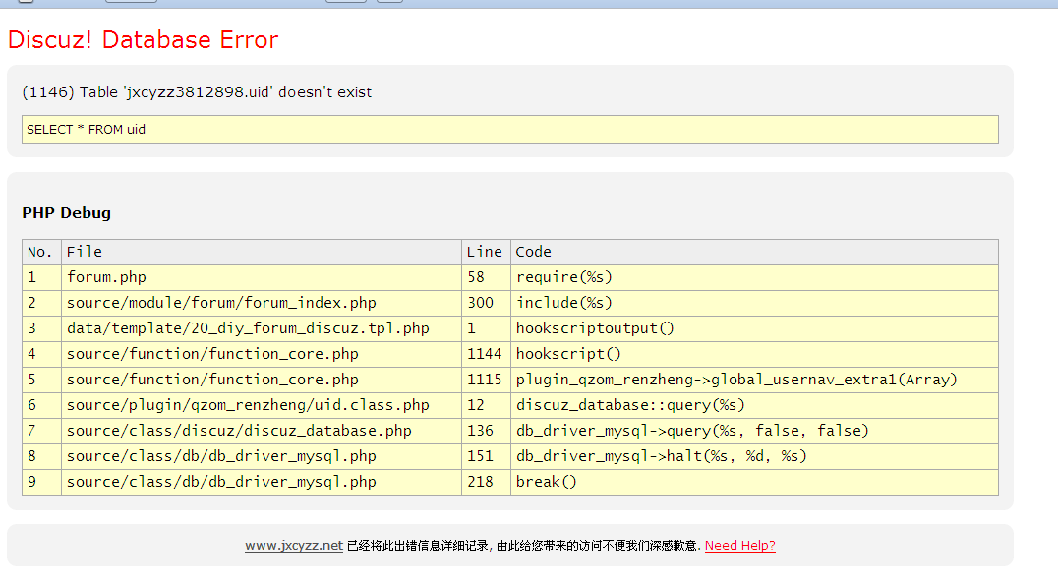
Task: Click the require(%s) code cell
Action: pyautogui.click(x=754, y=277)
